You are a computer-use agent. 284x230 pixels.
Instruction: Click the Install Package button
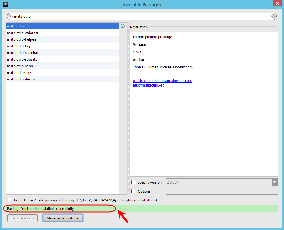click(x=22, y=218)
